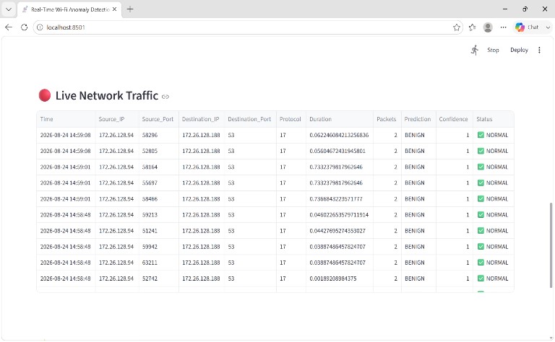Viewport: 555px width, 342px height.
Task: Sort by the Packets column header
Action: [x=387, y=119]
